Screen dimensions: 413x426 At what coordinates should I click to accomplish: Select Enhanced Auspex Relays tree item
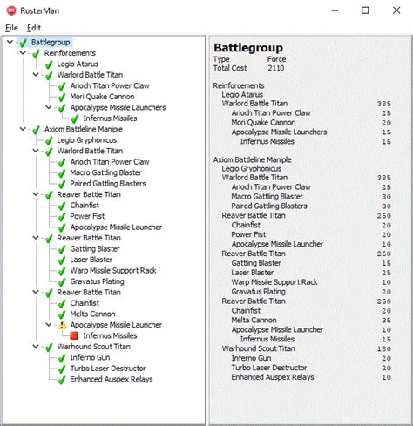click(x=112, y=379)
